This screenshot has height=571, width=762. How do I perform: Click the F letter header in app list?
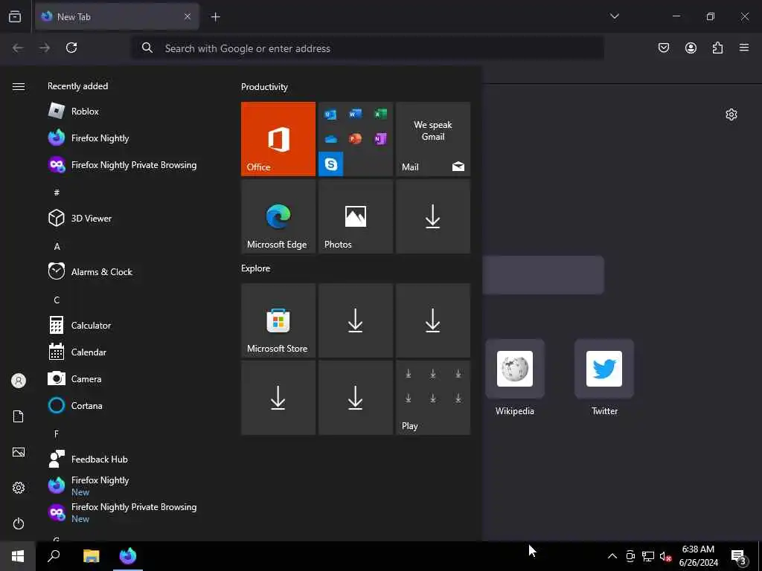pos(57,433)
